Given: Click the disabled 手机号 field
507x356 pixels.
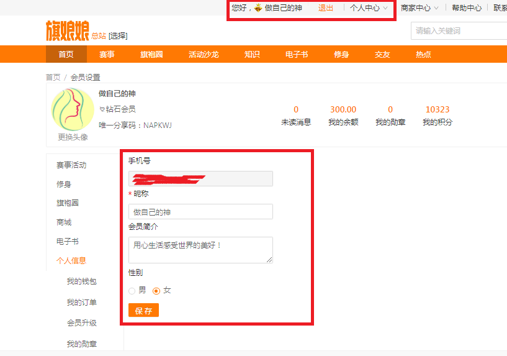Looking at the screenshot, I should pos(200,179).
